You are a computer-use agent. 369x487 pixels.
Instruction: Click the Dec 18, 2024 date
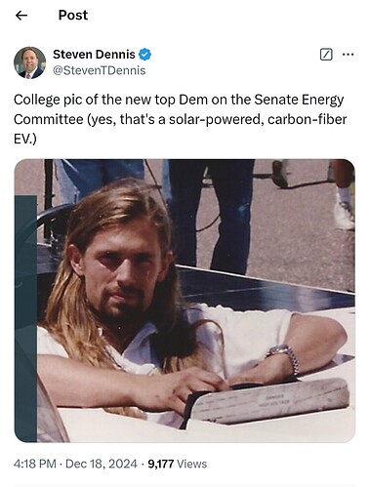click(102, 464)
